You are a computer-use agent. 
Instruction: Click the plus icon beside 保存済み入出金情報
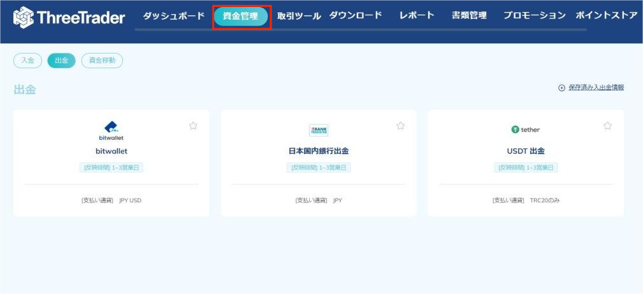[x=561, y=88]
